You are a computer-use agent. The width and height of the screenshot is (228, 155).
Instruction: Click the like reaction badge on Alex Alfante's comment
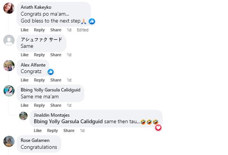[x=50, y=72]
